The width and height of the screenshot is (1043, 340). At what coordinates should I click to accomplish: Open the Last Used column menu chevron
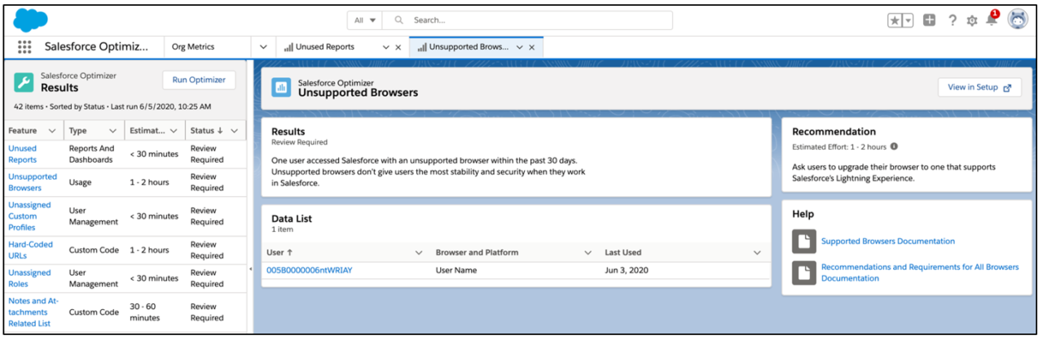(x=756, y=253)
